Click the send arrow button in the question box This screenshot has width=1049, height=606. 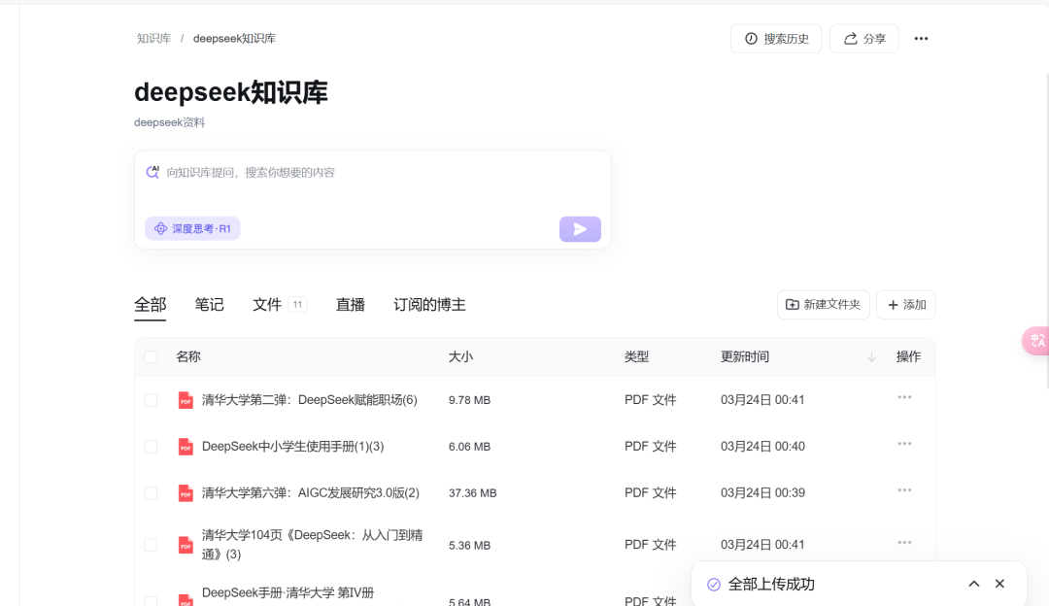(580, 229)
